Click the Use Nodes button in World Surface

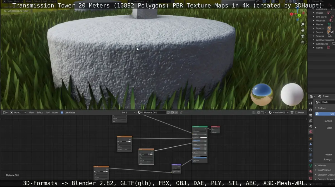325,114
